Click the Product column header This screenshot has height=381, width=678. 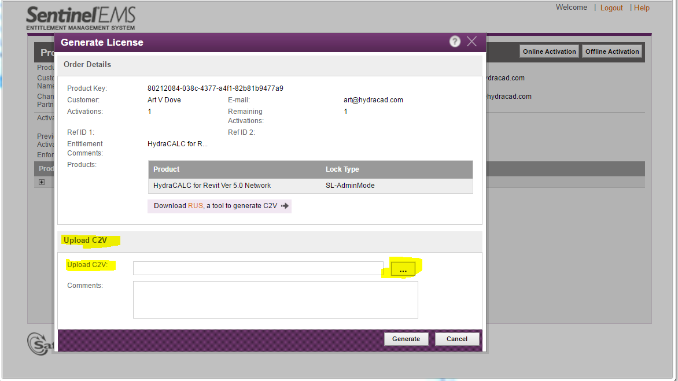pyautogui.click(x=167, y=169)
